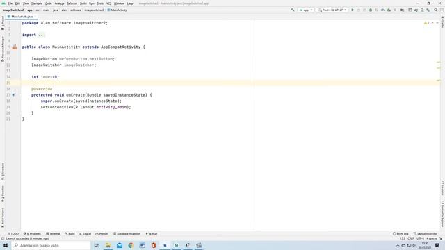
Task: Open the Gradle side panel
Action: [442, 22]
